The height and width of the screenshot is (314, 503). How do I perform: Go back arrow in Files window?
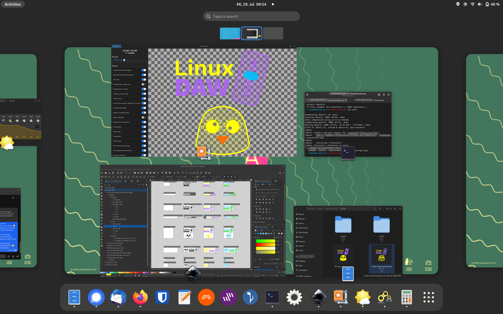[x=296, y=209]
